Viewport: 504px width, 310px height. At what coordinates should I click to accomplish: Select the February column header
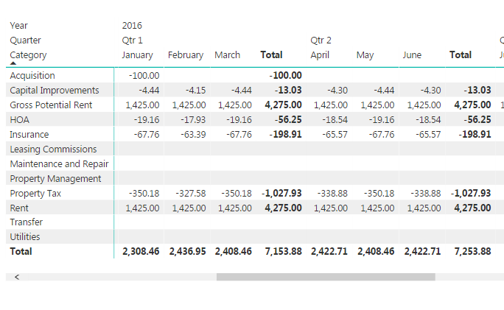click(186, 55)
